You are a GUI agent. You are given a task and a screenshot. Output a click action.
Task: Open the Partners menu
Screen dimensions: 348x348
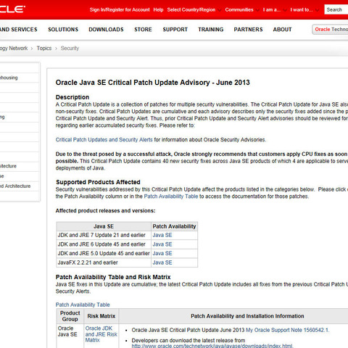248,30
